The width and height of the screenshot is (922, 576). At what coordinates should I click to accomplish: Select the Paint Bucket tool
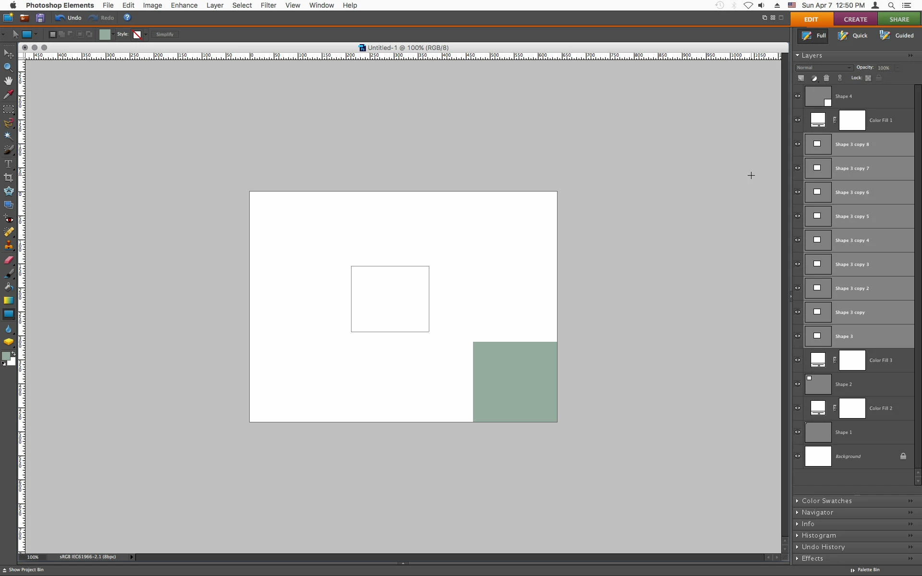tap(8, 287)
